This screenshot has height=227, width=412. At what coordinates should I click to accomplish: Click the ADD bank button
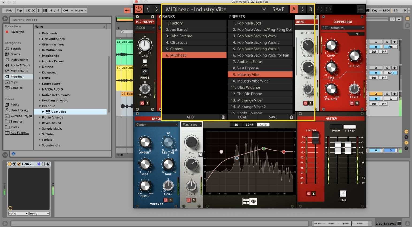click(x=190, y=117)
